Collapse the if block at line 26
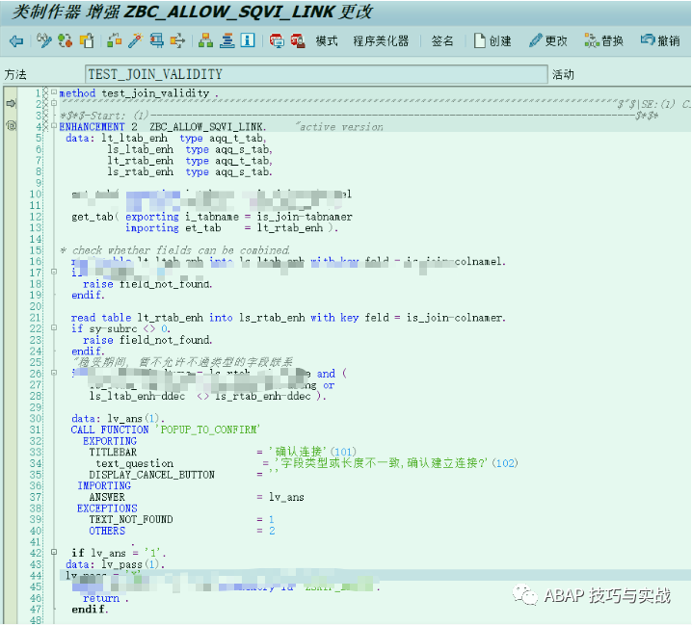The width and height of the screenshot is (692, 625). point(54,373)
